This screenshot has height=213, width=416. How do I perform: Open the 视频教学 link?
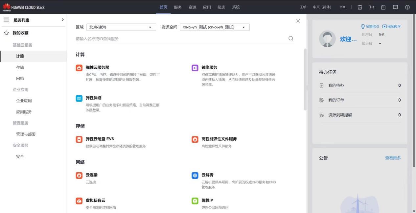[x=391, y=27]
